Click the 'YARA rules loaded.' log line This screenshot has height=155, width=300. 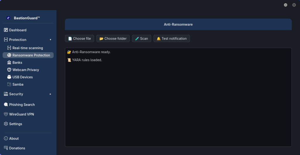point(87,60)
